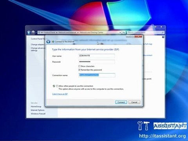The image size is (188, 141).
Task: Click the Connect button
Action: pyautogui.click(x=121, y=102)
